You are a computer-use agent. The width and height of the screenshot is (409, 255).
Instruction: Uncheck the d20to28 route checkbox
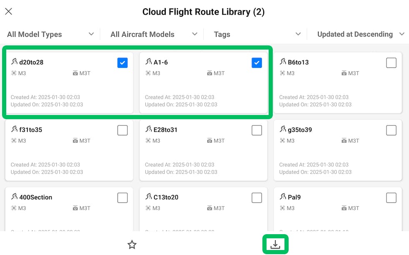[x=122, y=63]
